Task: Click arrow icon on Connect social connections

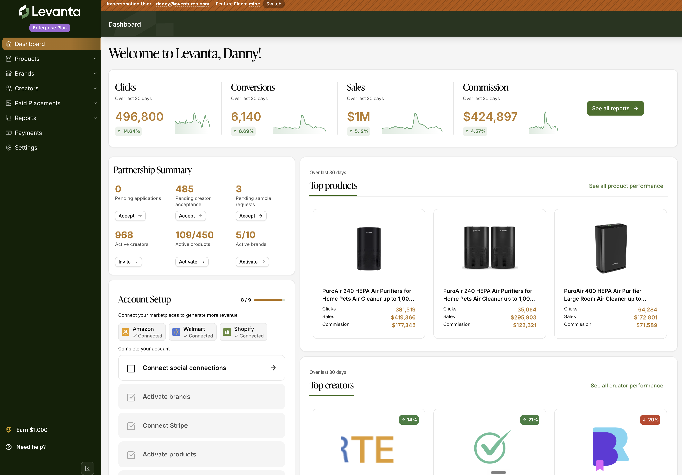Action: (273, 368)
